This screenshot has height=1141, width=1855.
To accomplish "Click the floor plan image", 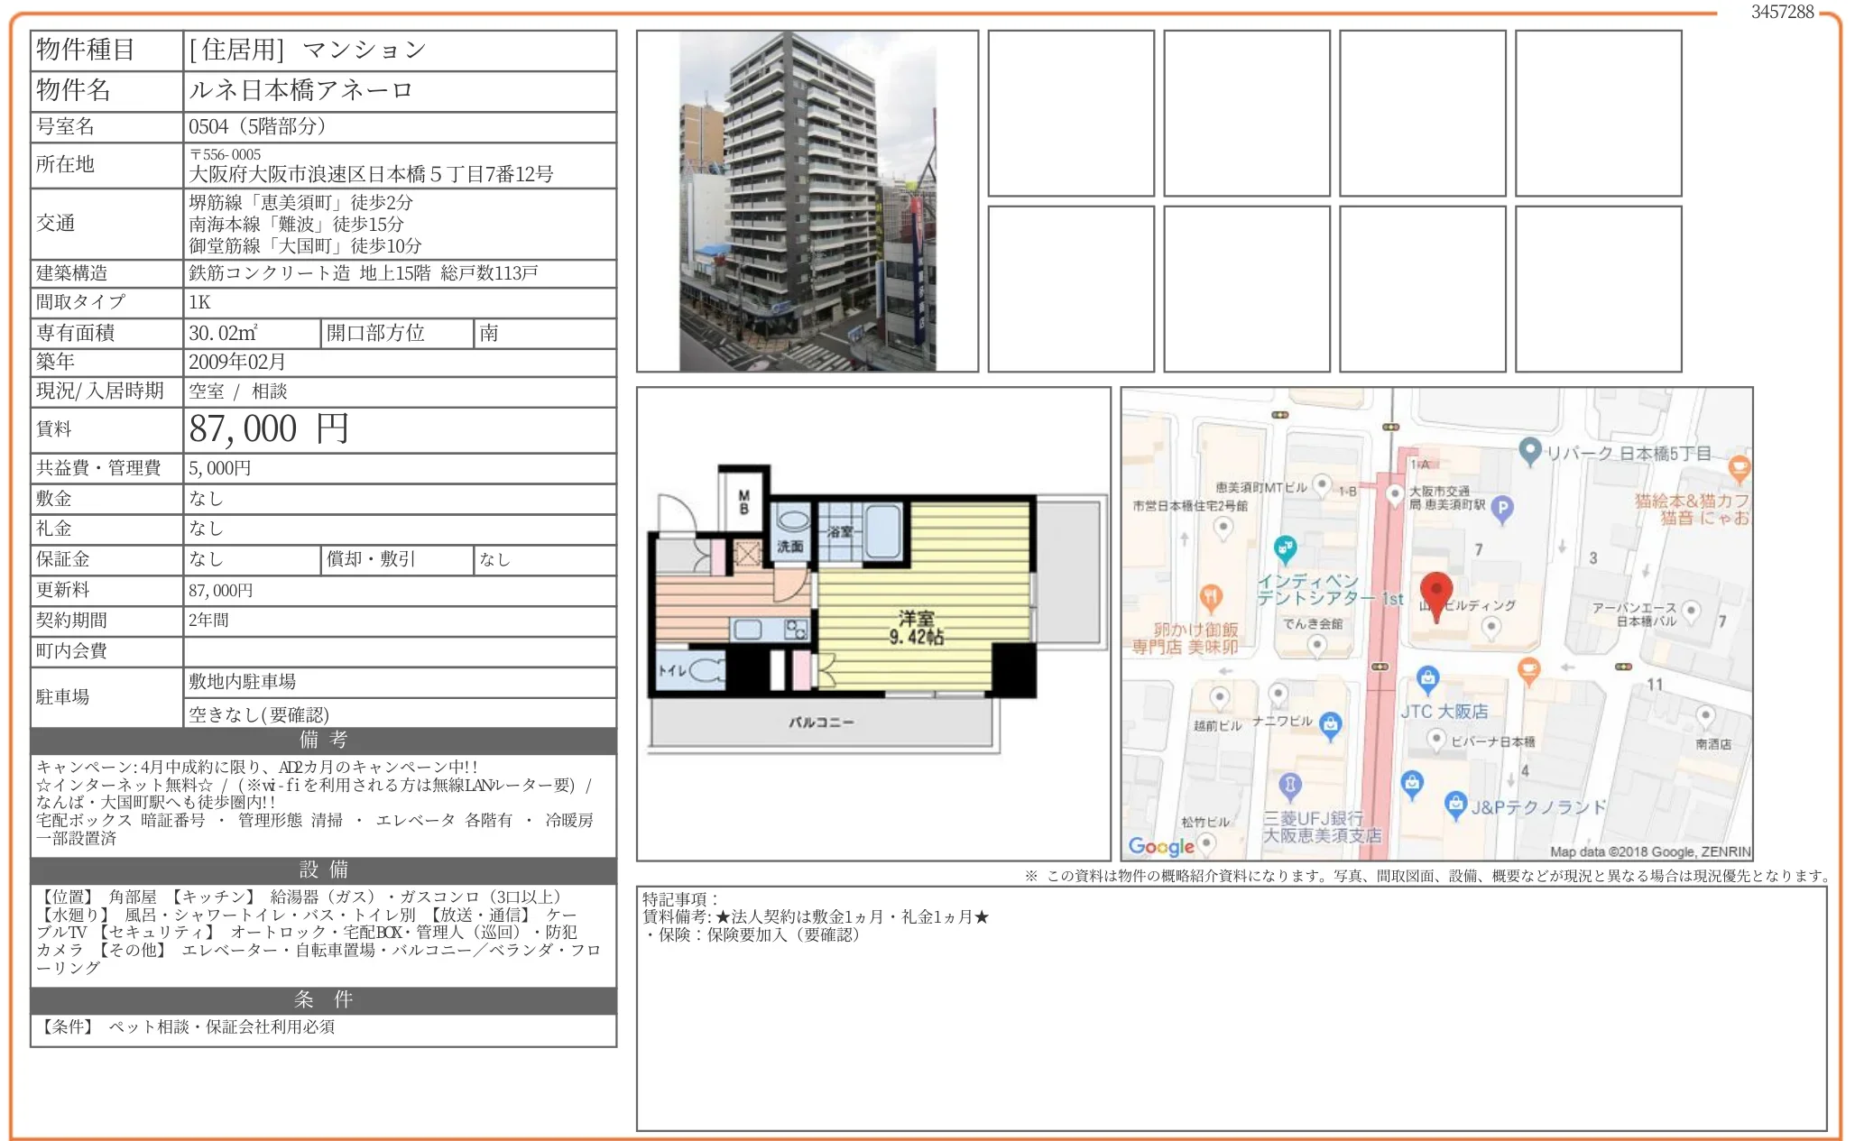I will pyautogui.click(x=872, y=622).
